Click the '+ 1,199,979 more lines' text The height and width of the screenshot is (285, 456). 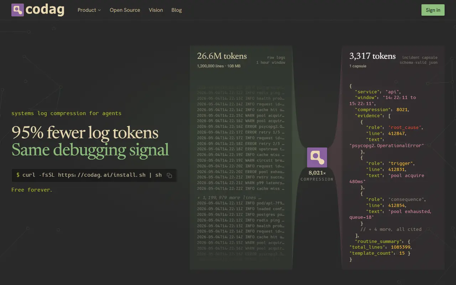coord(229,197)
